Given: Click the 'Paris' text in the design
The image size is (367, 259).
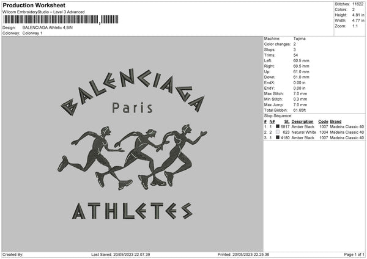Looking at the screenshot, I should 132,108.
